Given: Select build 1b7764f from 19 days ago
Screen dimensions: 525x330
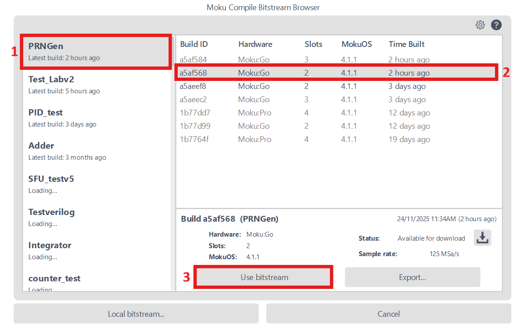Looking at the screenshot, I should (336, 139).
